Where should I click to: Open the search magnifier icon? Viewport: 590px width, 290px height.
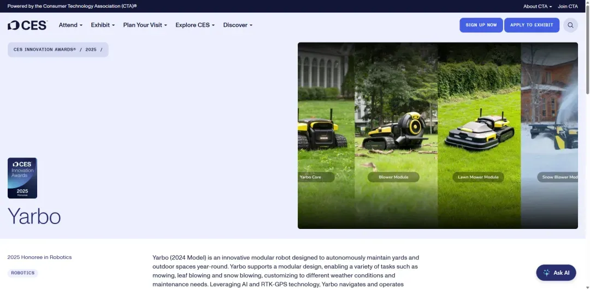(x=570, y=25)
